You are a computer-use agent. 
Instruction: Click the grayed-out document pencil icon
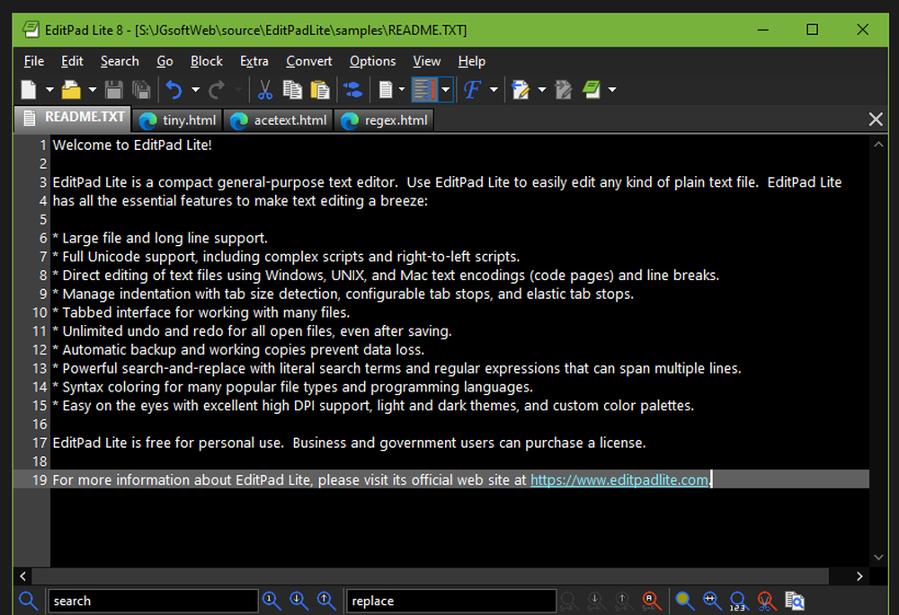(564, 90)
